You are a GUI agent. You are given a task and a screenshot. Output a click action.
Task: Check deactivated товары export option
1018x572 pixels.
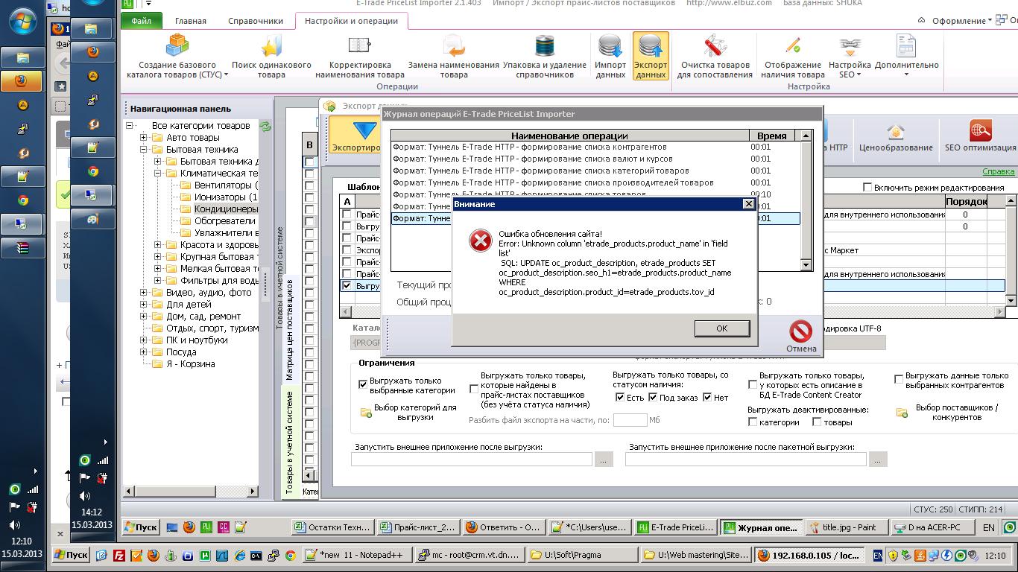click(817, 422)
